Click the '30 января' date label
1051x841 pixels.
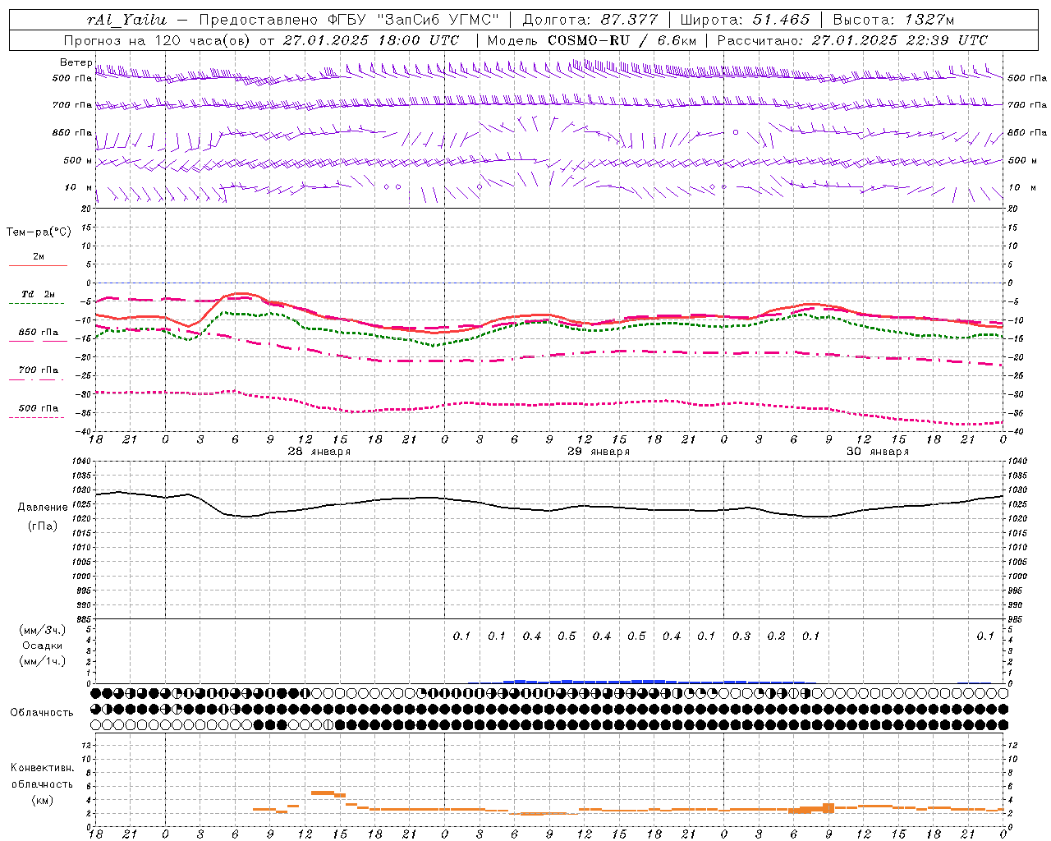[878, 452]
